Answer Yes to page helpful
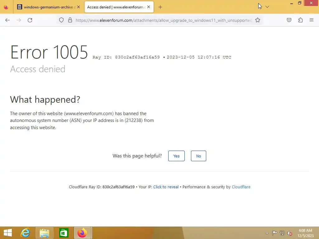The width and height of the screenshot is (319, 239). tap(176, 156)
